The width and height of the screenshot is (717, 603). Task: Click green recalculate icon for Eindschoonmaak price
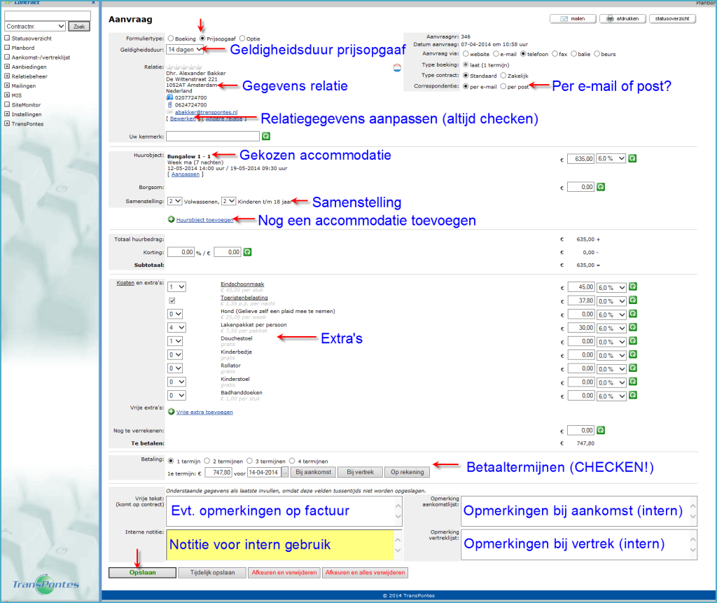tap(633, 286)
